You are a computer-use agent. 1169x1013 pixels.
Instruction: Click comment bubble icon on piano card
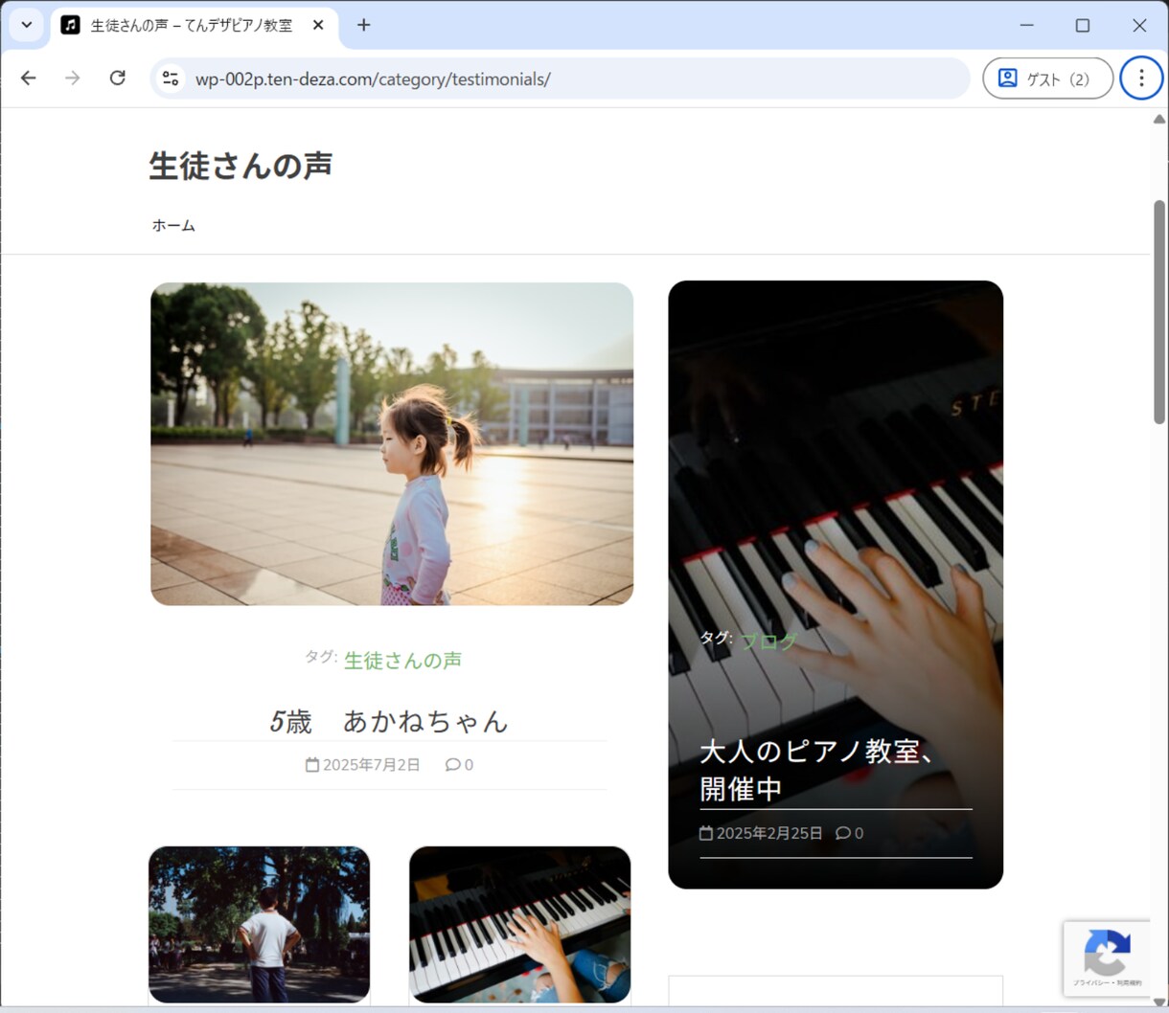pyautogui.click(x=843, y=833)
